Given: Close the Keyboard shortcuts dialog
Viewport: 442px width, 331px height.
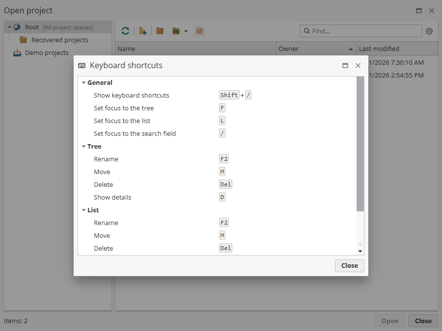Looking at the screenshot, I should [x=349, y=265].
